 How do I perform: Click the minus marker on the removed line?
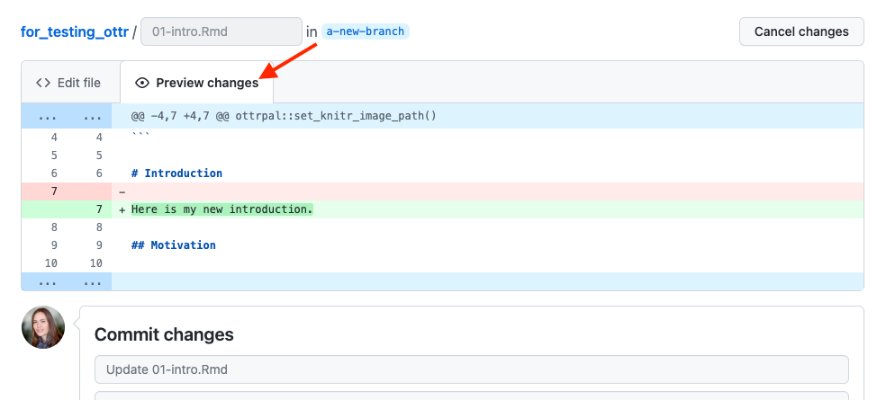tap(122, 191)
